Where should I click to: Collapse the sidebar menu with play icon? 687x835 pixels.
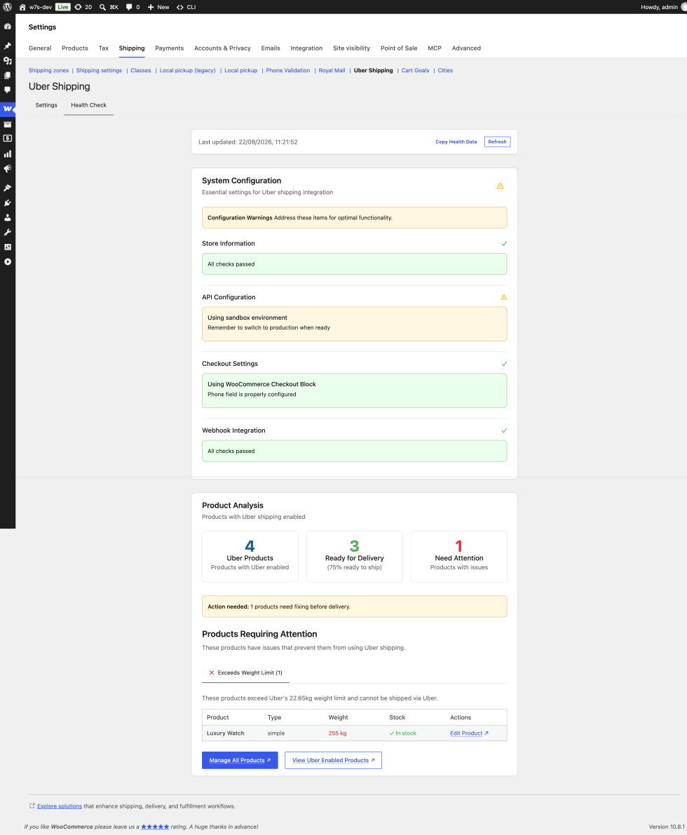(8, 262)
